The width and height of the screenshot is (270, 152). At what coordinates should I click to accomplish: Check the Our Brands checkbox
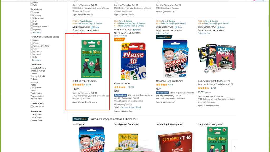[x=32, y=107]
